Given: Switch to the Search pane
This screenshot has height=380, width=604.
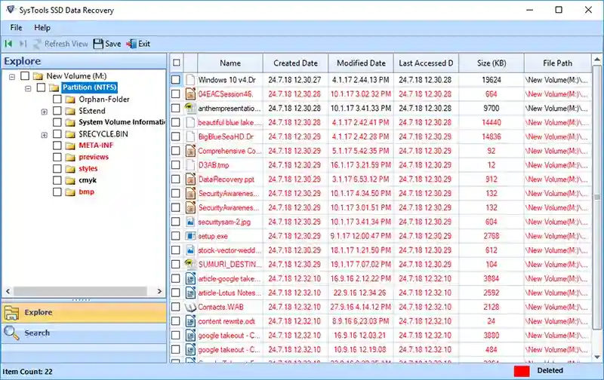Looking at the screenshot, I should tap(84, 332).
